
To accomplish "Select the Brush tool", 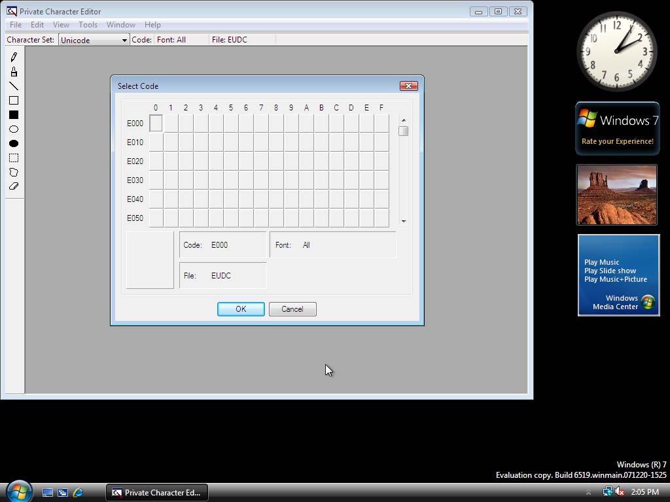I will [x=14, y=72].
